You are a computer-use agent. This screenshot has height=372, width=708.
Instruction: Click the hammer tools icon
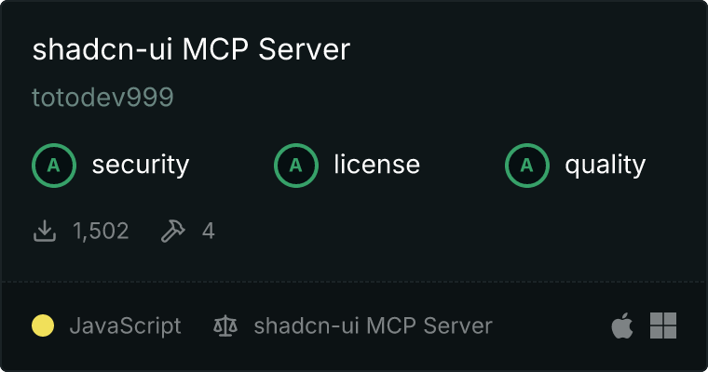click(x=173, y=231)
